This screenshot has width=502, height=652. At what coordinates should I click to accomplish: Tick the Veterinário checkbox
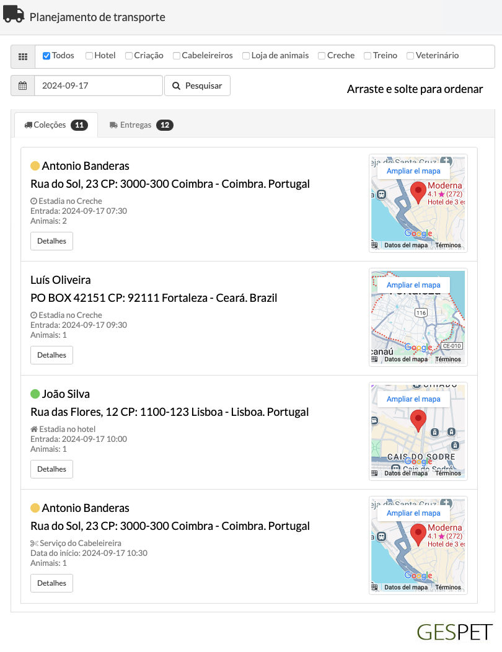tap(410, 56)
